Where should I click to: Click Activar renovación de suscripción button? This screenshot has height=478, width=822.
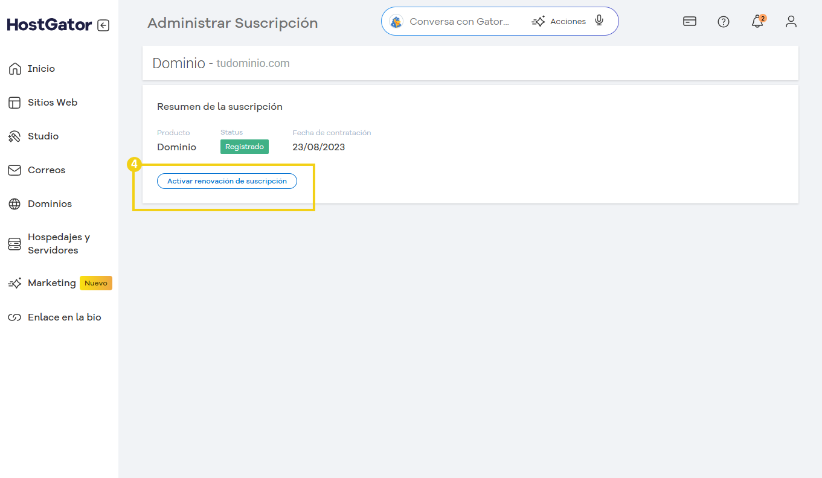pyautogui.click(x=226, y=181)
